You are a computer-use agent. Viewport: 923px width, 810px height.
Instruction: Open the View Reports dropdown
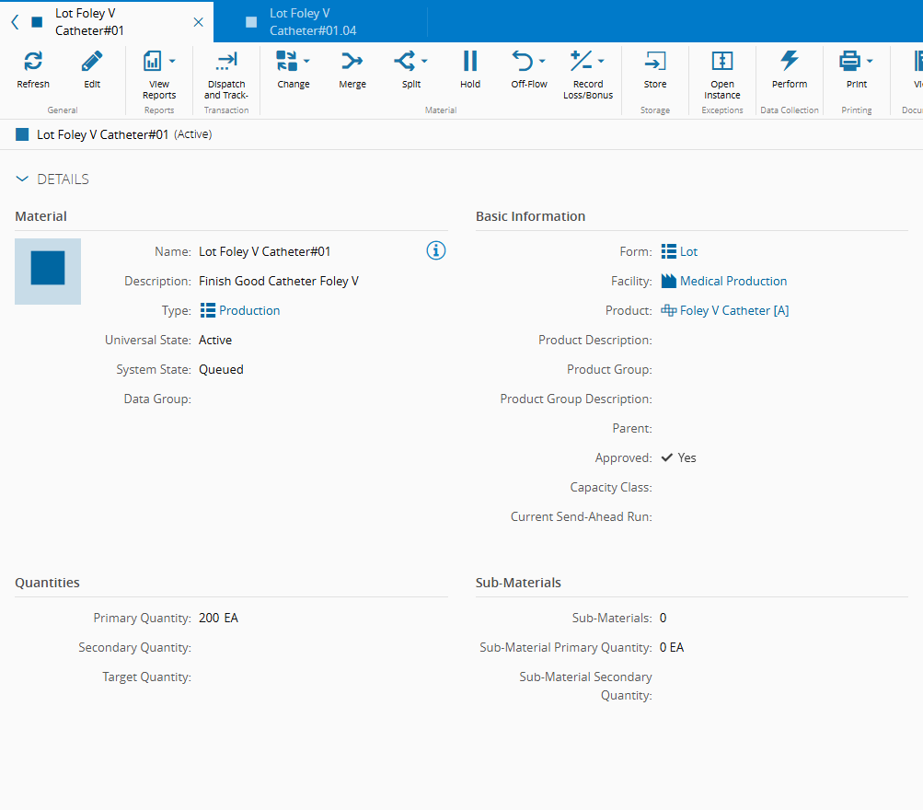pos(171,62)
